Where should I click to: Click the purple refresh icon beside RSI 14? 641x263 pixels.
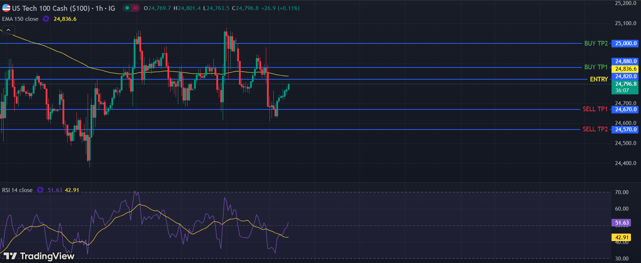click(40, 190)
